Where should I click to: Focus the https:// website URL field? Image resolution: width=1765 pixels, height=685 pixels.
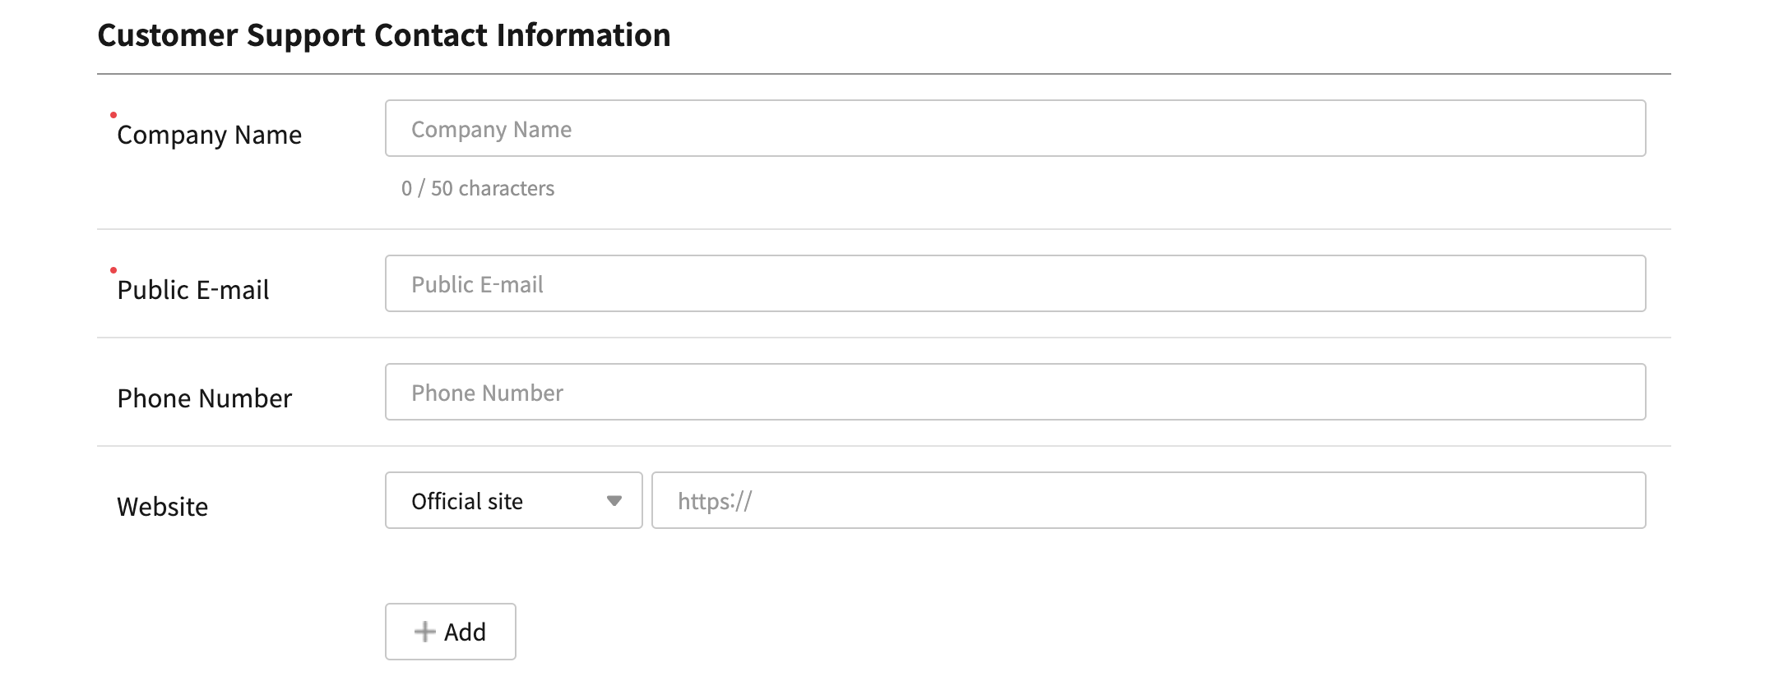1148,500
